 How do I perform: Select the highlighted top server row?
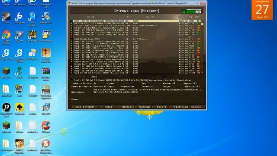tap(137, 21)
